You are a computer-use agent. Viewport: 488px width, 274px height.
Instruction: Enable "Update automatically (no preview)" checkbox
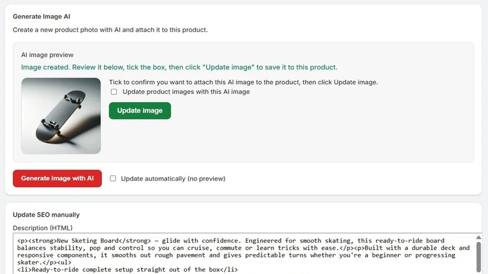(113, 178)
